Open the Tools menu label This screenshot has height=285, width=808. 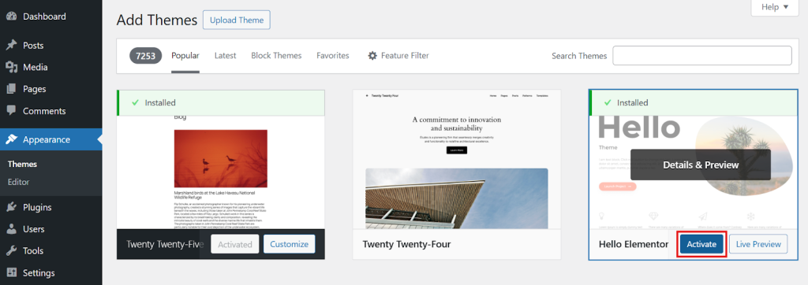point(33,251)
